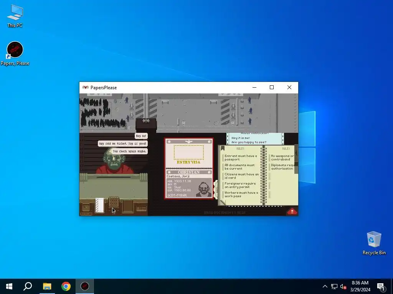Screen dimensions: 393x294
Task: Click the passport's SEX field value M
Action: point(175,184)
